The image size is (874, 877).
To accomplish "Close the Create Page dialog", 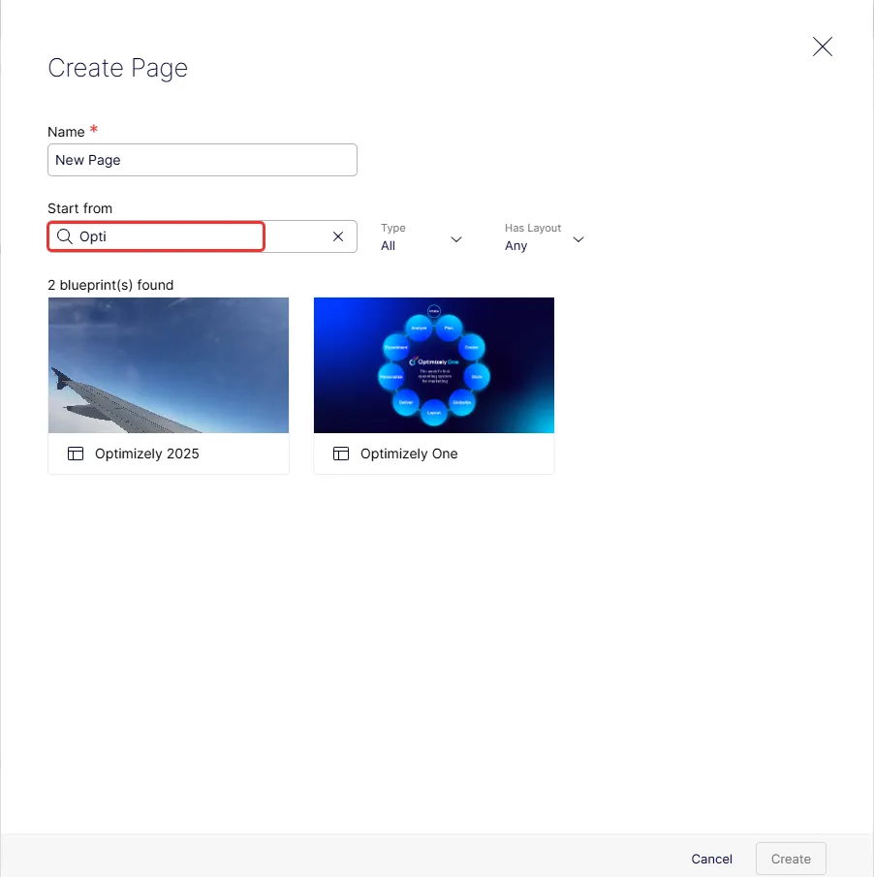I will click(822, 47).
